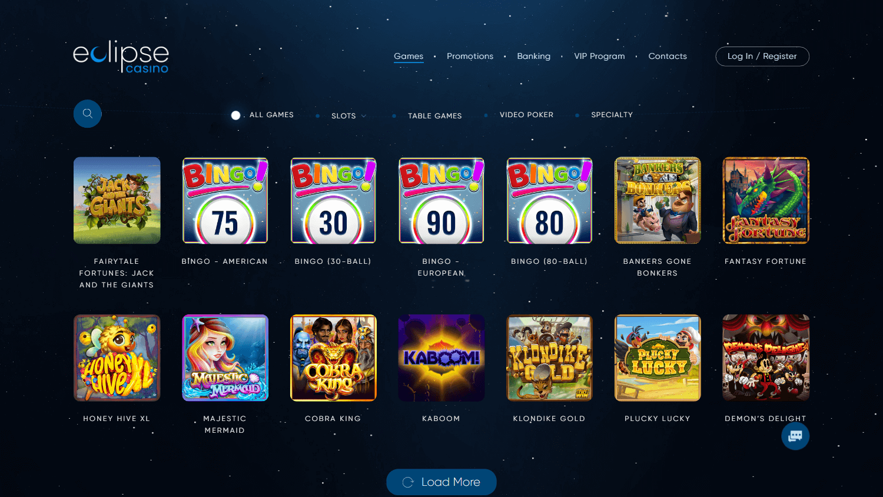
Task: Select the All Games filter radio
Action: point(235,115)
